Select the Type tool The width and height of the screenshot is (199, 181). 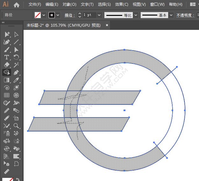pyautogui.click(x=6, y=57)
